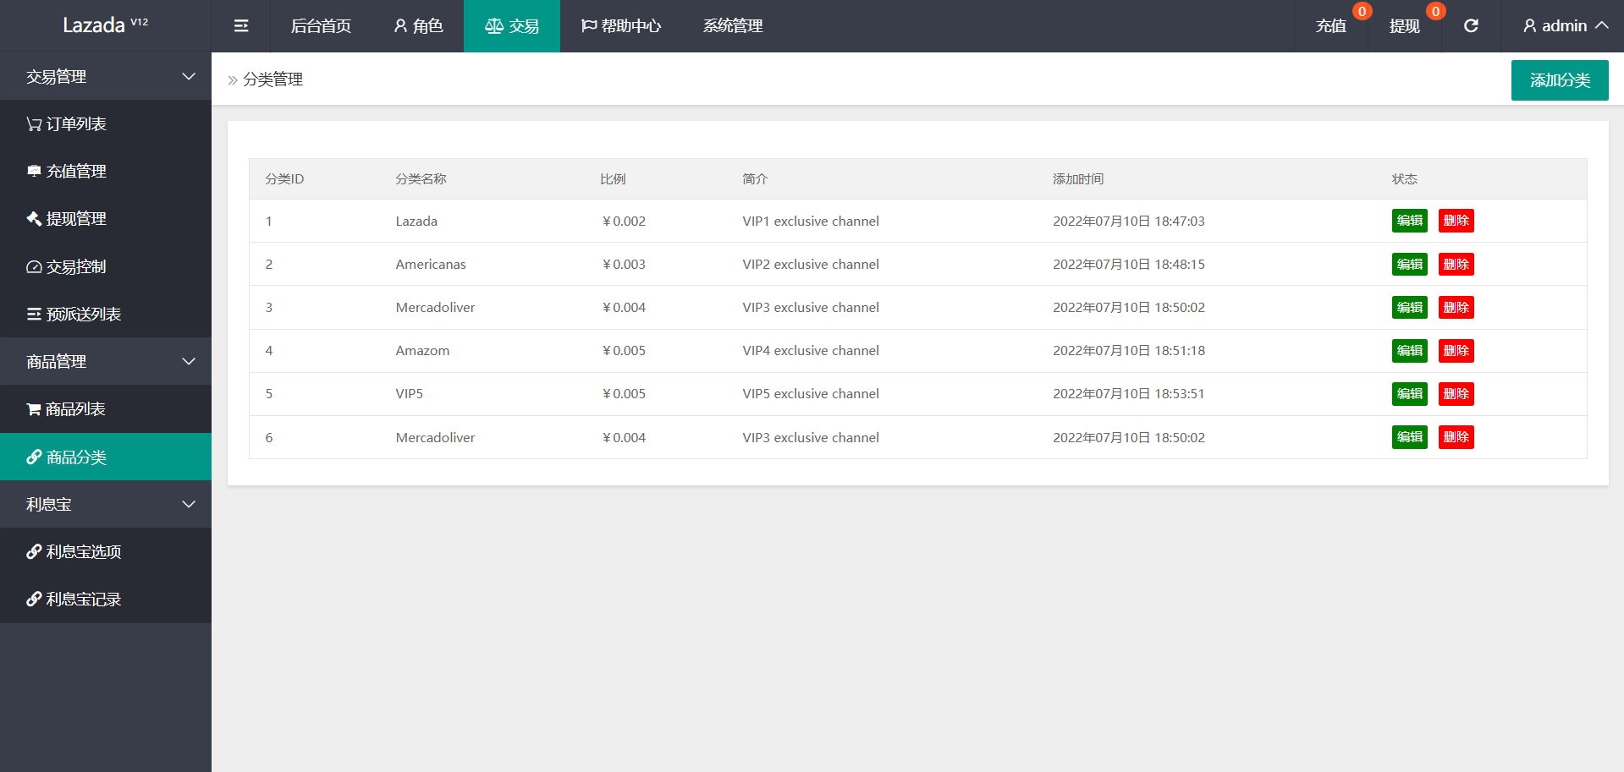Click the refresh icon in top bar

tap(1471, 26)
